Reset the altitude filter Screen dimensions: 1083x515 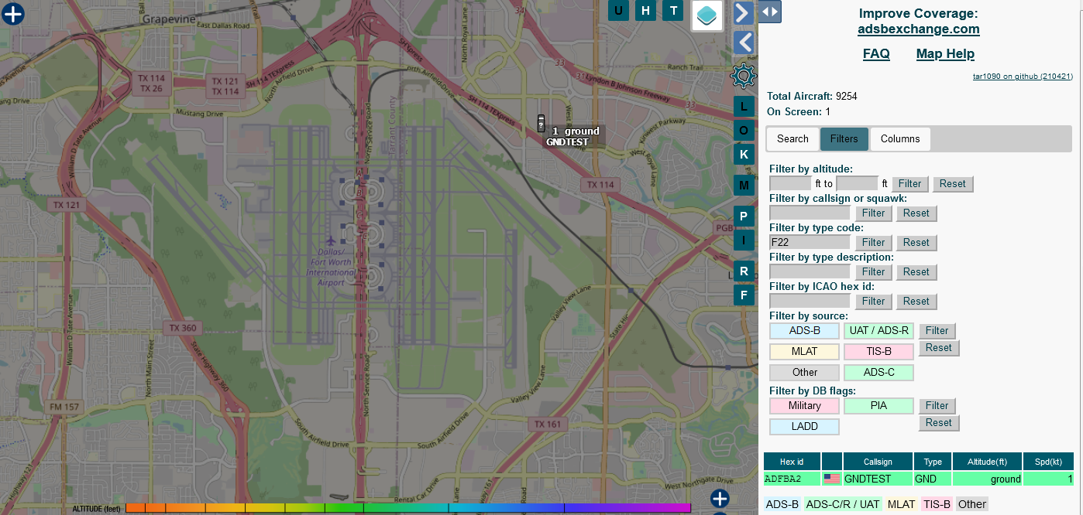(x=953, y=184)
